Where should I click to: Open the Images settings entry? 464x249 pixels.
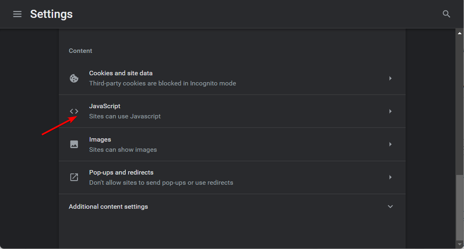point(100,140)
